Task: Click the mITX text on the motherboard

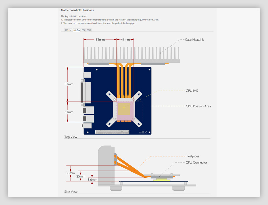Action: point(143,132)
